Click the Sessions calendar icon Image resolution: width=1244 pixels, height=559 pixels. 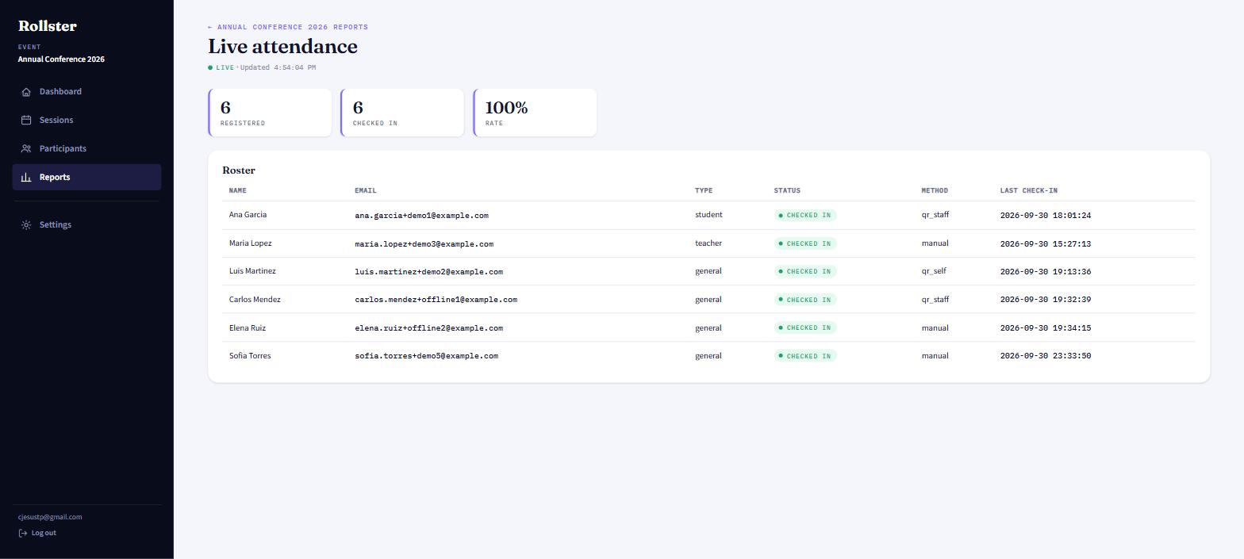26,121
